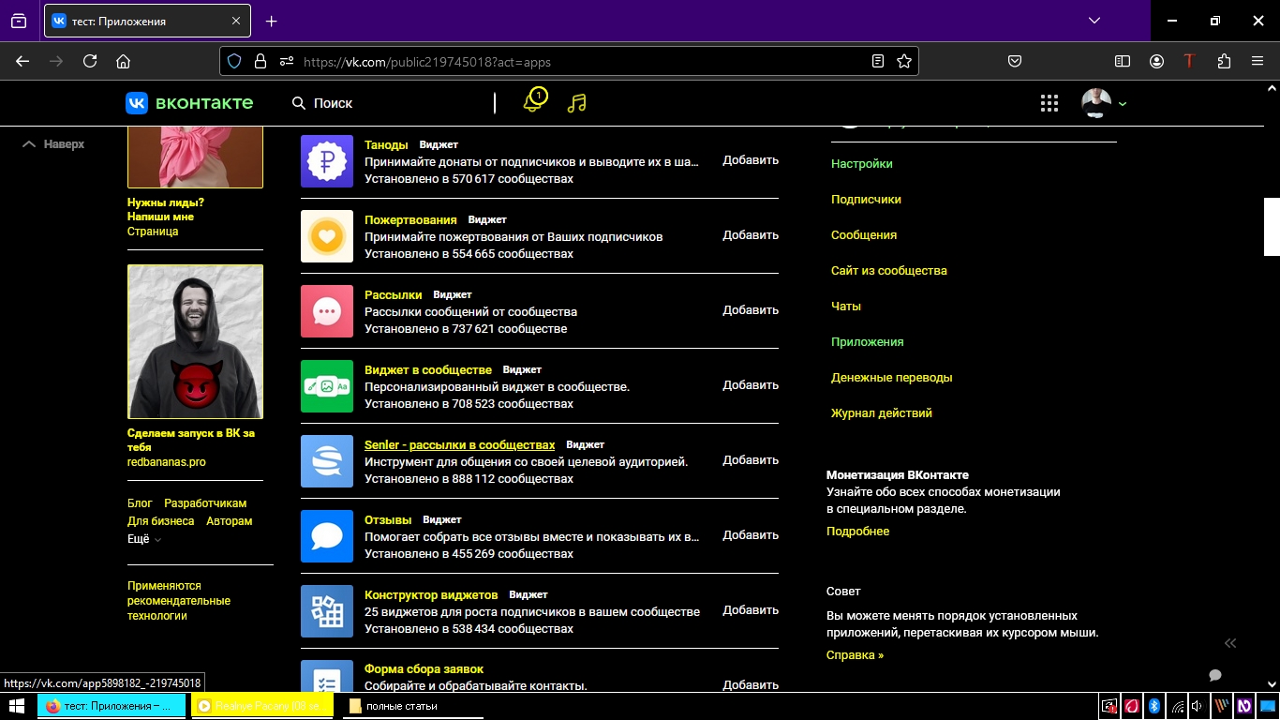The height and width of the screenshot is (720, 1280).
Task: Add the Пожертвования app
Action: pos(751,235)
